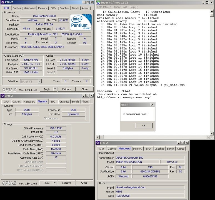Open SPD tab in the Memory CPU-Z window
This screenshot has height=200, width=215.
[x=53, y=102]
